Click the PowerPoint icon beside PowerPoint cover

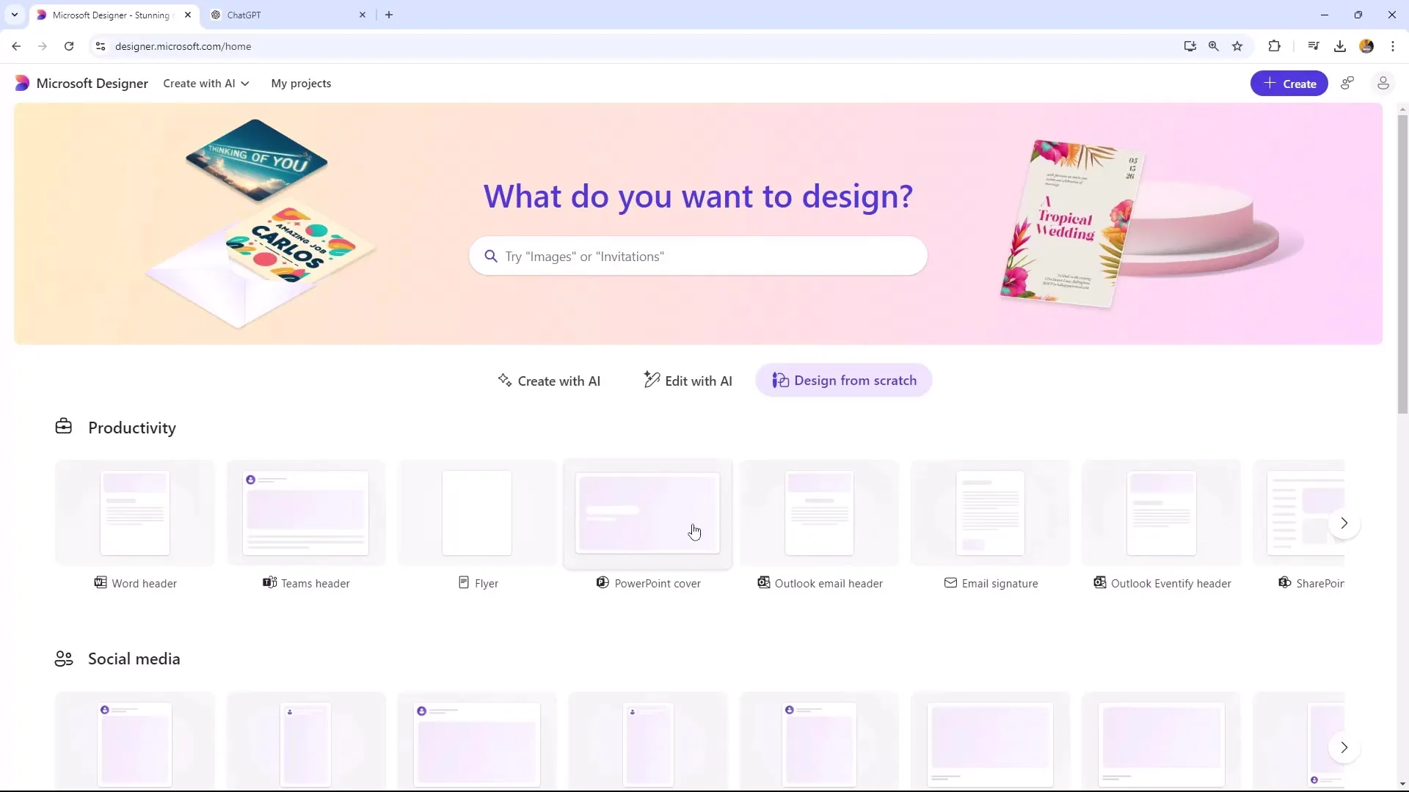click(602, 583)
